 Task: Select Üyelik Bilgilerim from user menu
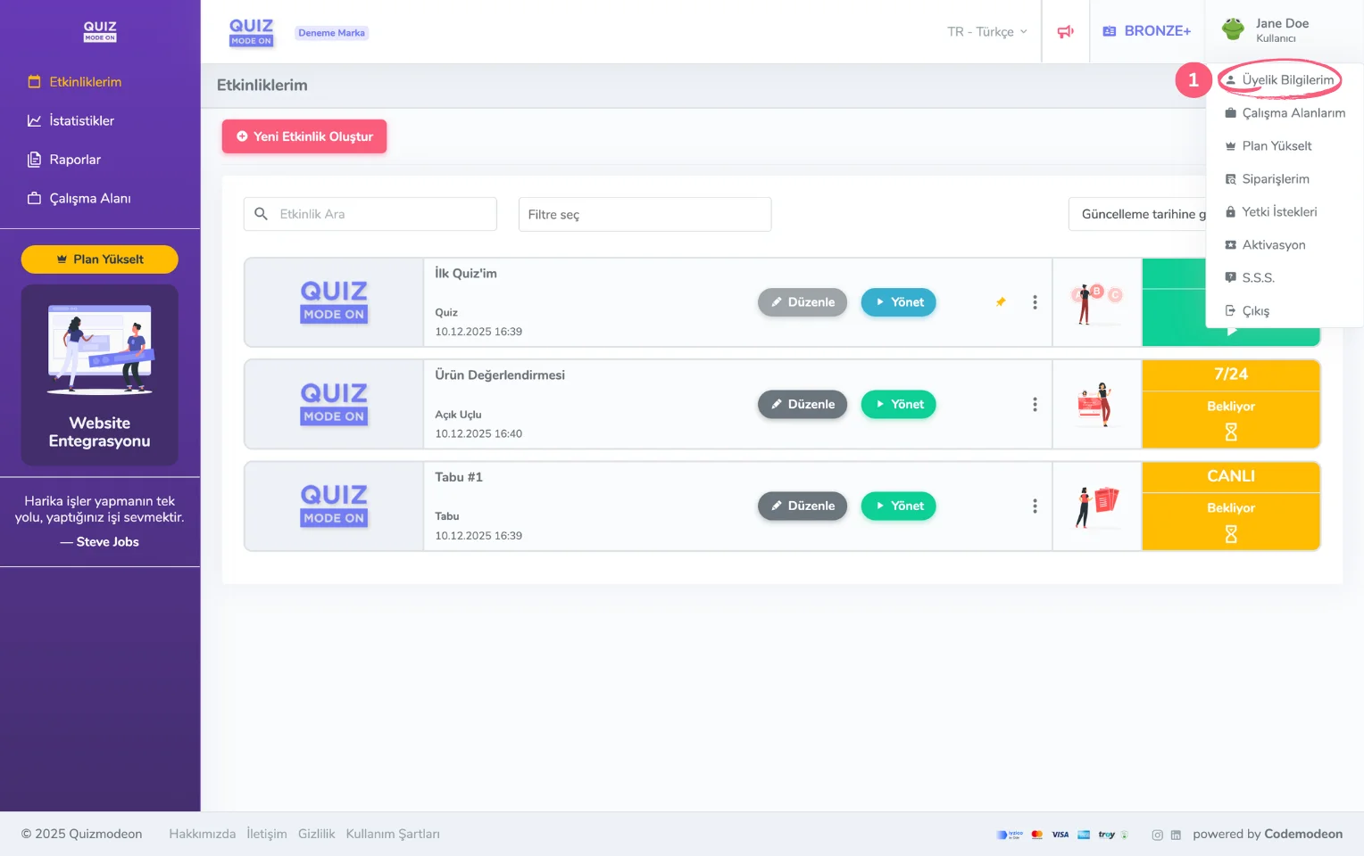click(1286, 80)
